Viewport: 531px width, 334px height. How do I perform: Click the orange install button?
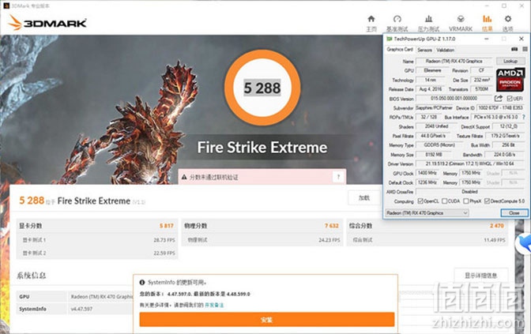point(267,320)
